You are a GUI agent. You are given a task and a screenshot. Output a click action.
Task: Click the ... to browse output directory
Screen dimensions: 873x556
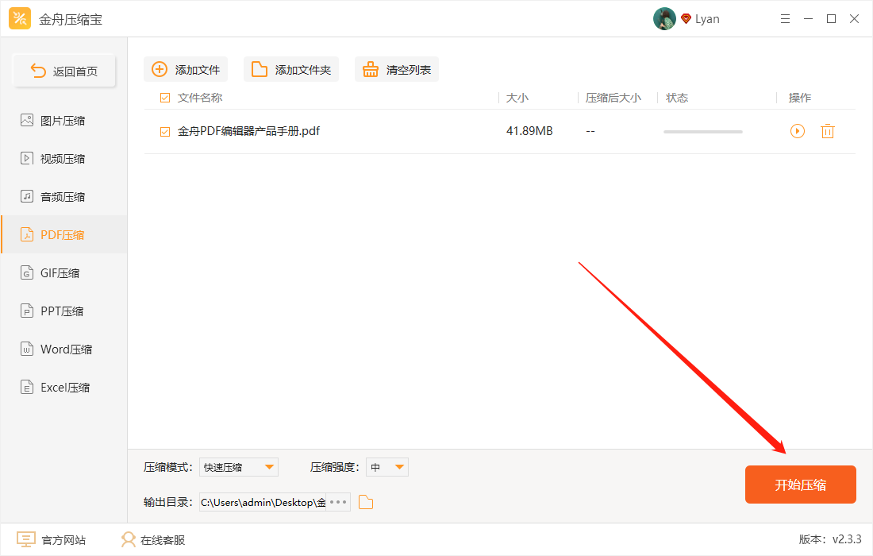[x=340, y=501]
